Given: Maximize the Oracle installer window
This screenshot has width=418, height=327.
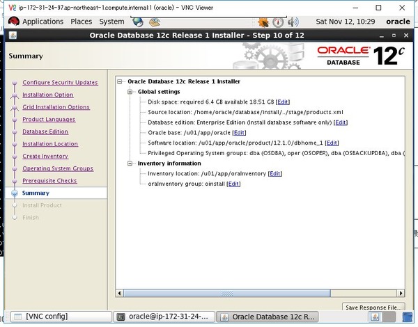Looking at the screenshot, I should pyautogui.click(x=394, y=35).
